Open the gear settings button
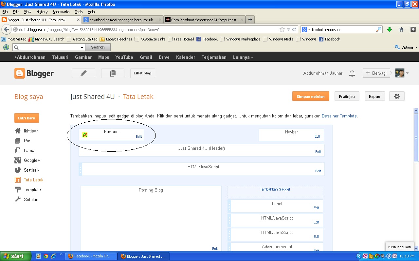Image resolution: width=419 pixels, height=261 pixels. tap(397, 96)
